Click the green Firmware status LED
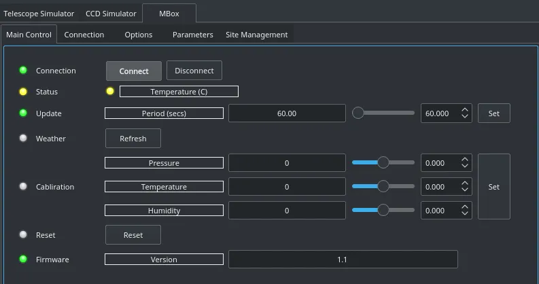The image size is (539, 284). pyautogui.click(x=23, y=259)
